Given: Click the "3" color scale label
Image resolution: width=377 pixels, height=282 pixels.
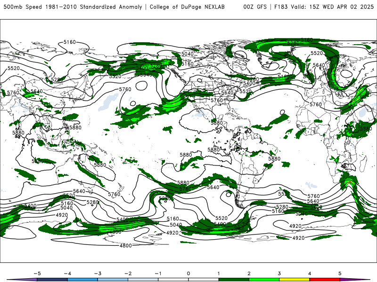Looking at the screenshot, I should [x=279, y=274].
